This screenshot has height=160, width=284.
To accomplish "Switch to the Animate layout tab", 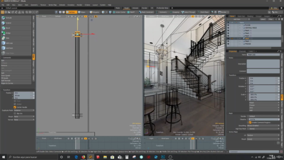I will pyautogui.click(x=135, y=8).
